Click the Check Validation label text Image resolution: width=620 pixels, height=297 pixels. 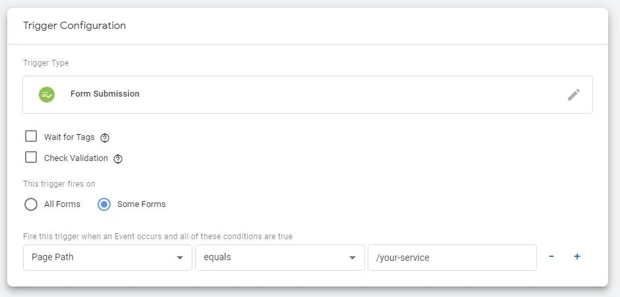pyautogui.click(x=76, y=158)
